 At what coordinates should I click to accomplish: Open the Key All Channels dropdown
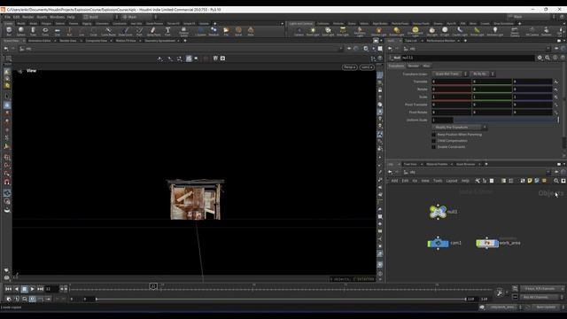[x=542, y=298]
